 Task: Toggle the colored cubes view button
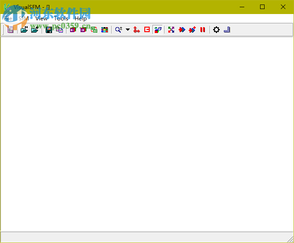[158, 30]
